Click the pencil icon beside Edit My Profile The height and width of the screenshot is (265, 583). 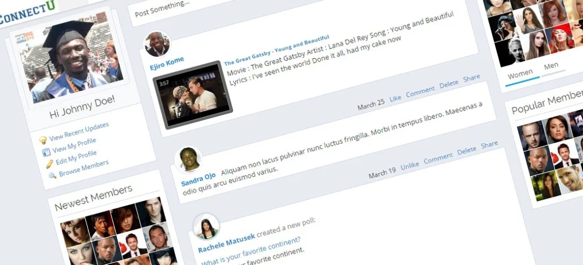tap(50, 164)
